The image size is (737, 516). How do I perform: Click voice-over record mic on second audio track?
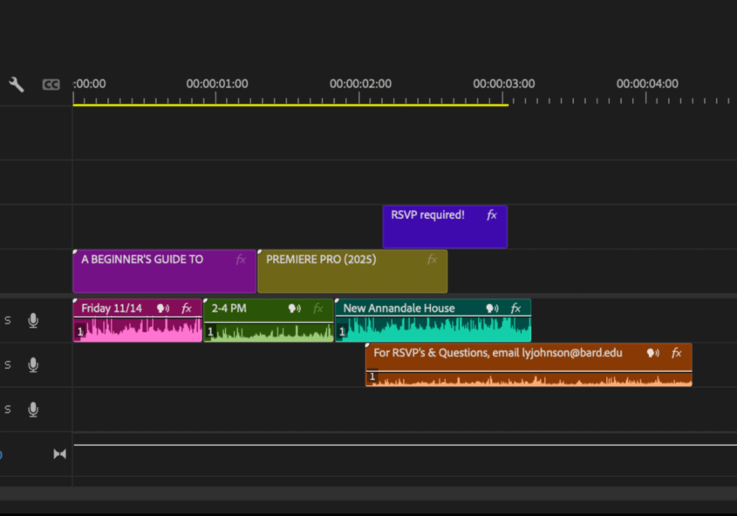33,365
